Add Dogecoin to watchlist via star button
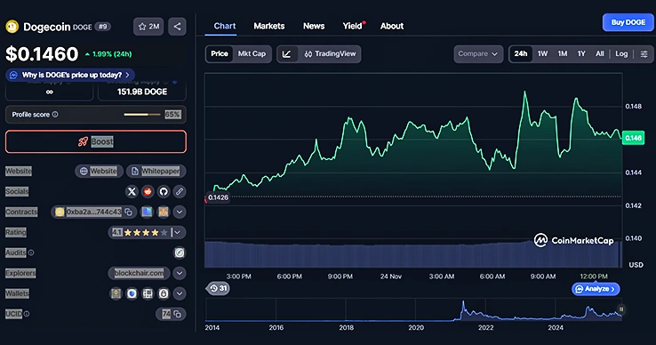656x345 pixels. pyautogui.click(x=148, y=27)
